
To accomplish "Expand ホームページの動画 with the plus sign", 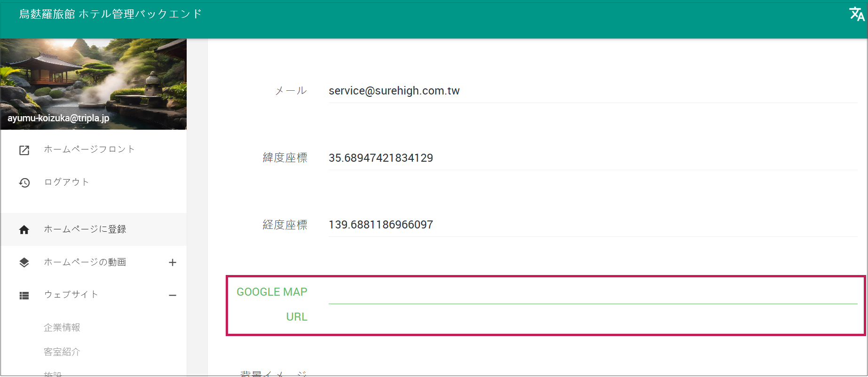I will pos(173,263).
